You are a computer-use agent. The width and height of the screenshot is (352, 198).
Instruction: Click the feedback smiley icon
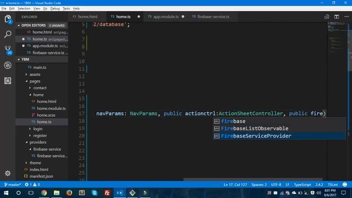345,185
